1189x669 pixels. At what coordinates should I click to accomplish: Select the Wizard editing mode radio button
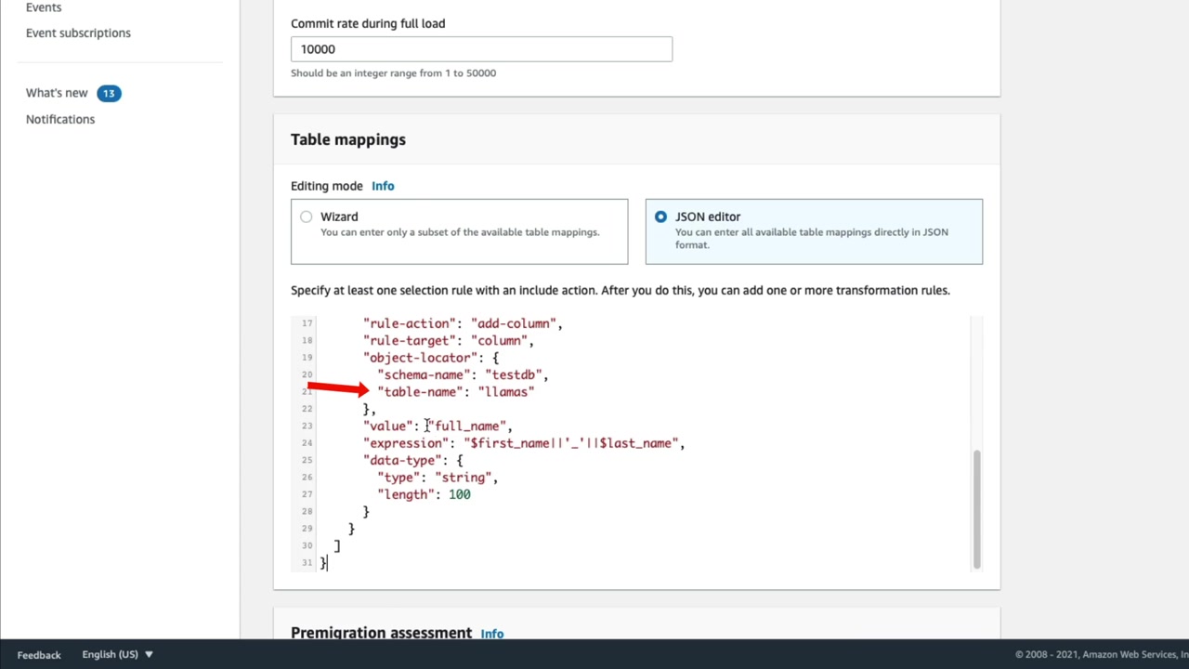(x=307, y=216)
